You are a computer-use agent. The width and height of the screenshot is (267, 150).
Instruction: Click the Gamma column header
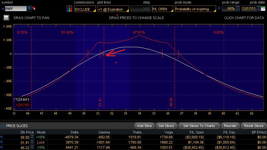104,132
